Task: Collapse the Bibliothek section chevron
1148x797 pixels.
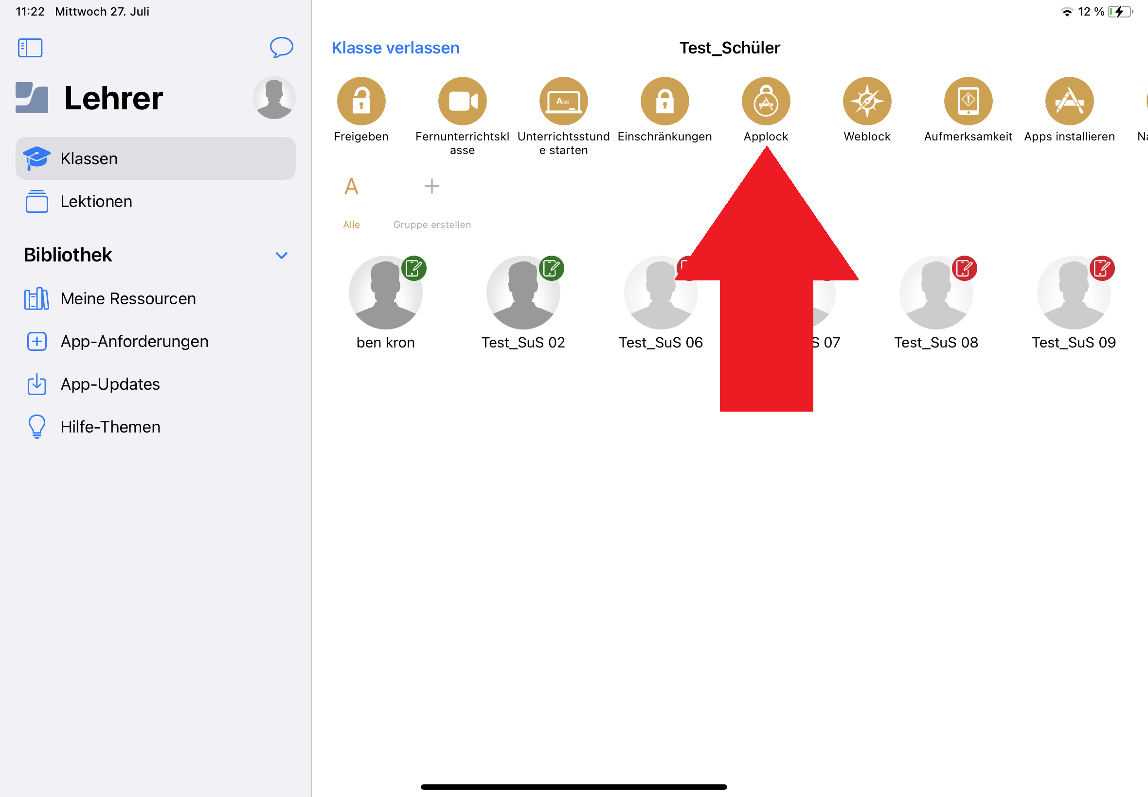Action: point(281,255)
